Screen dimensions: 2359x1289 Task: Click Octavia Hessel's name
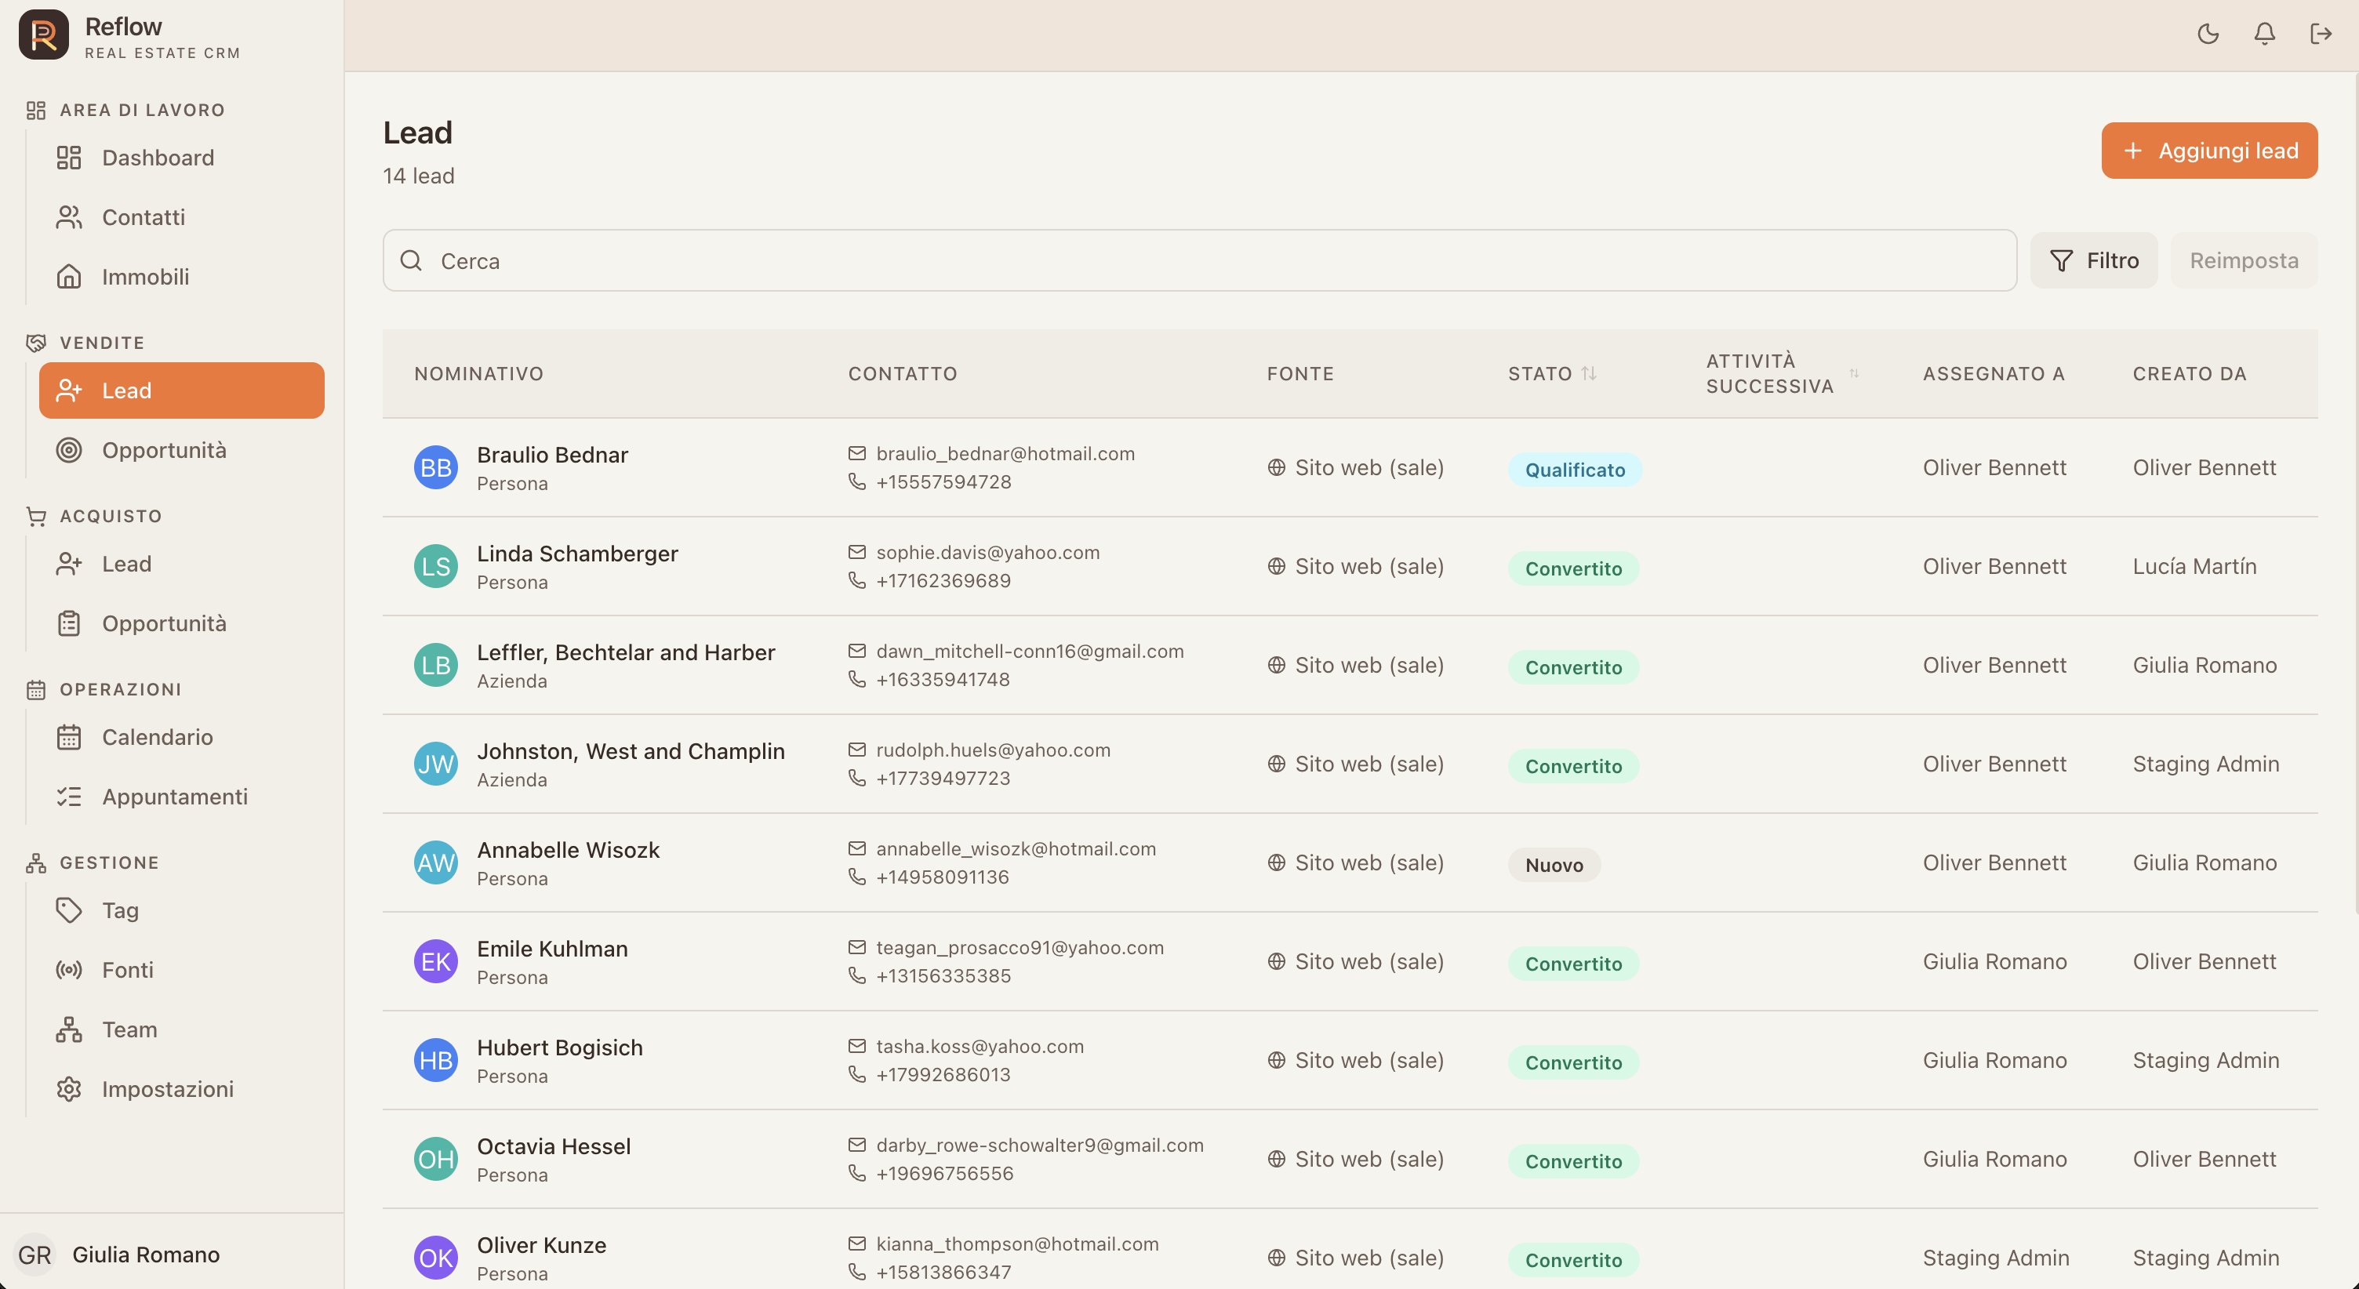point(553,1146)
